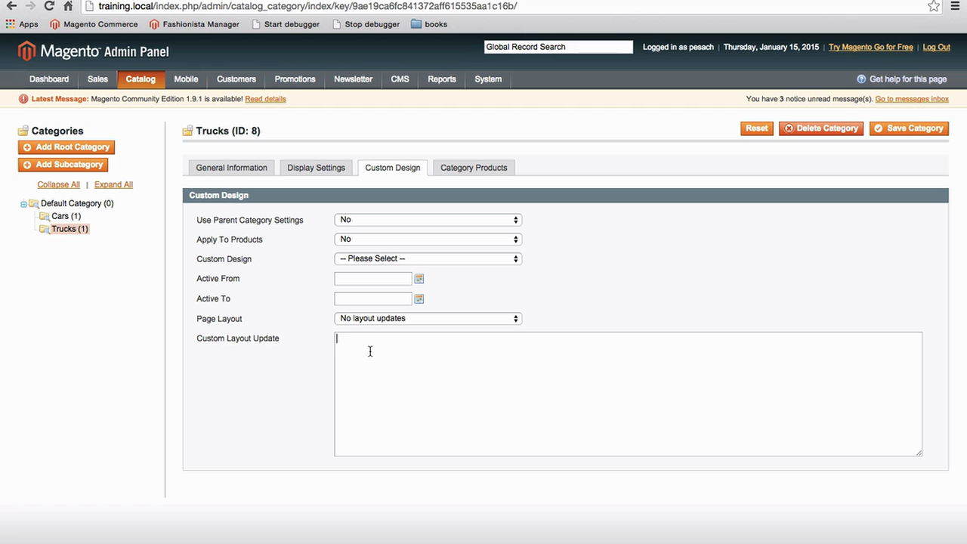Click the Get help question mark icon
This screenshot has width=967, height=544.
(861, 79)
